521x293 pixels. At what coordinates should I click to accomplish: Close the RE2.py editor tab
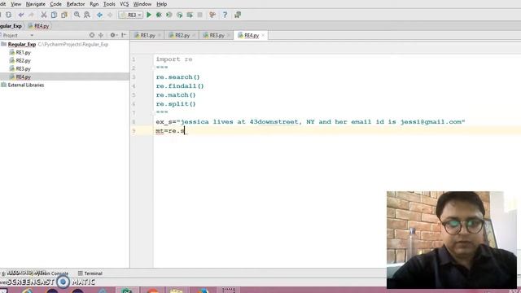coord(194,35)
